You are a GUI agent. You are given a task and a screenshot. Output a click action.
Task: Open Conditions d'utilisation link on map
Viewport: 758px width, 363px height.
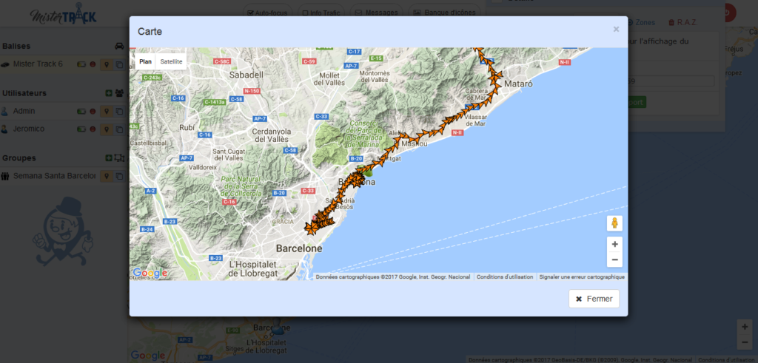pyautogui.click(x=505, y=277)
